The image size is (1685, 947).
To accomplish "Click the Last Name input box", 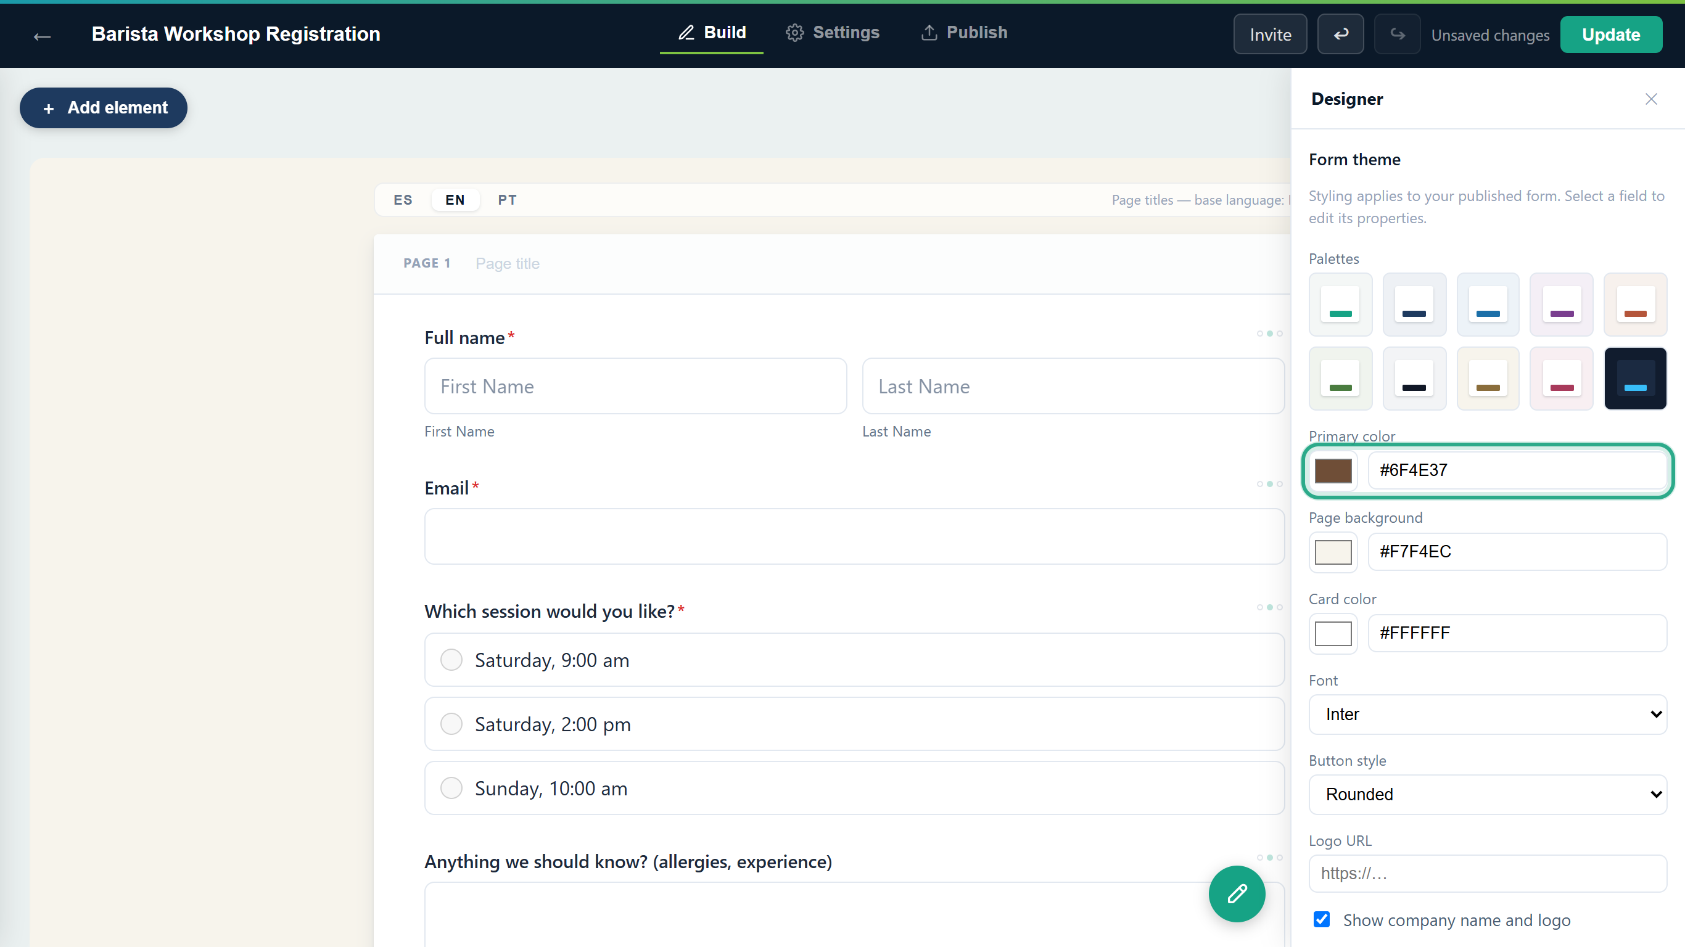I will 1073,386.
